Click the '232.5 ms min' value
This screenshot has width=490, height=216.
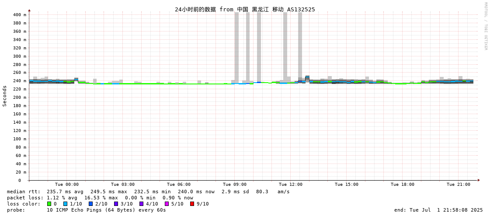click(153, 192)
